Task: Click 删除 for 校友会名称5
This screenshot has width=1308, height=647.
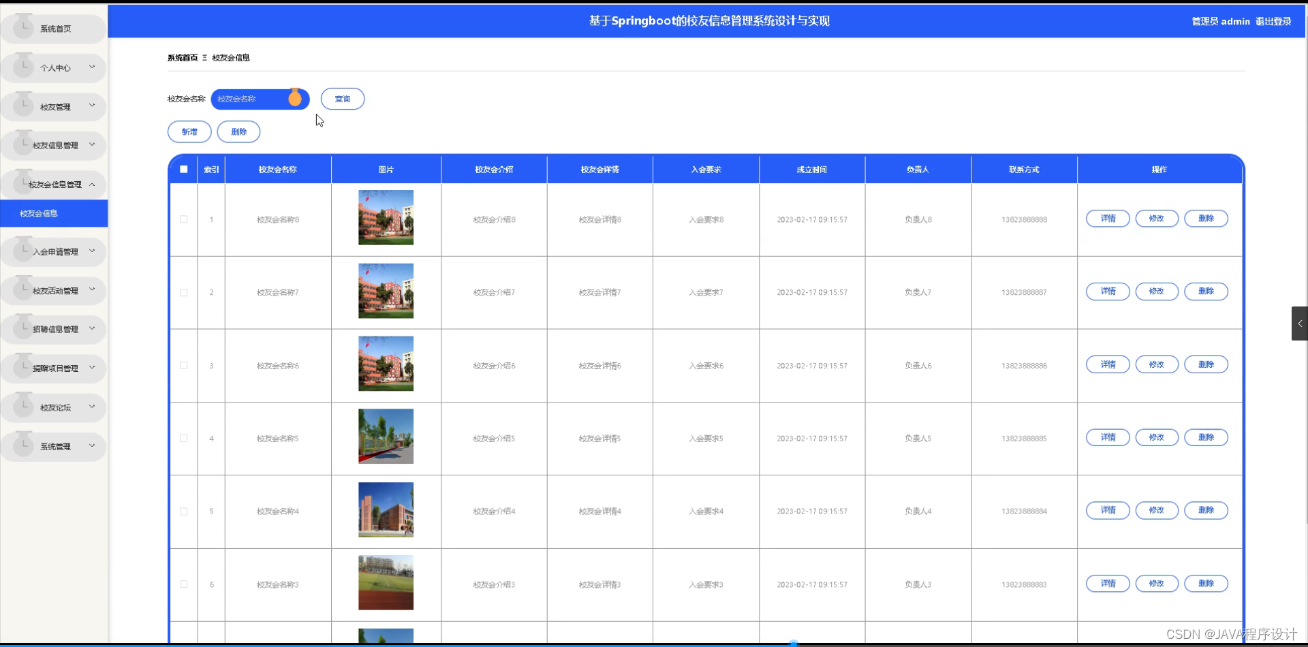Action: [x=1206, y=437]
